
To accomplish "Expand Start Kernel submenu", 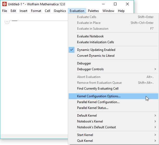I will coord(113,135).
